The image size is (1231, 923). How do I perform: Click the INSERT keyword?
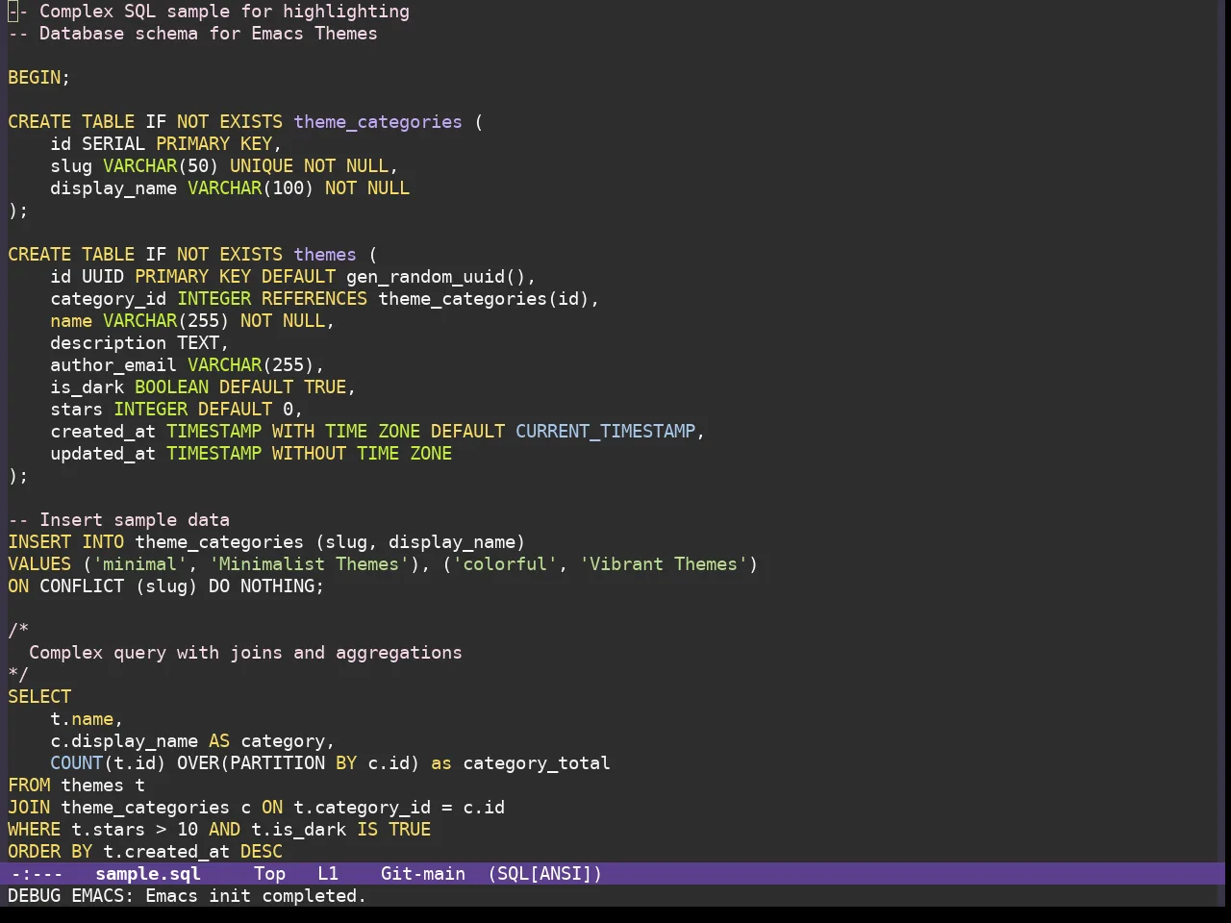(39, 542)
